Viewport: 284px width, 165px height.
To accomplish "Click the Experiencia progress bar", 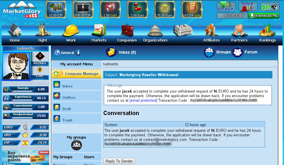I will pyautogui.click(x=22, y=100).
